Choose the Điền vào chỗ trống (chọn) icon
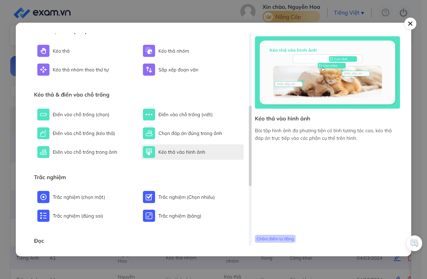 click(x=43, y=114)
